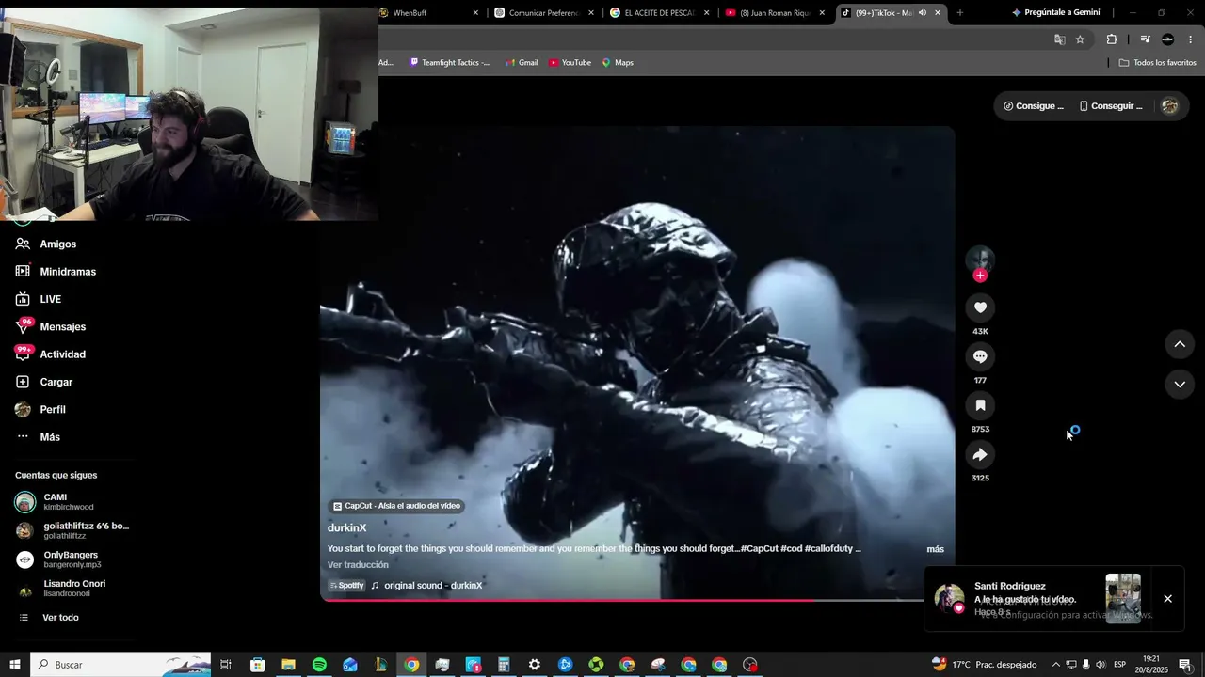The height and width of the screenshot is (677, 1205).
Task: Share the video with the arrow icon
Action: [x=980, y=455]
